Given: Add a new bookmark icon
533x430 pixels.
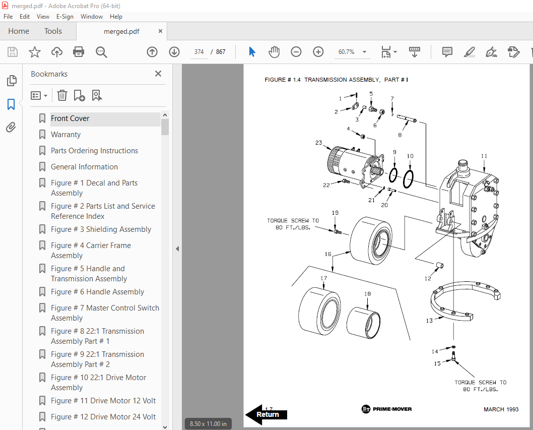Looking at the screenshot, I should click(79, 96).
